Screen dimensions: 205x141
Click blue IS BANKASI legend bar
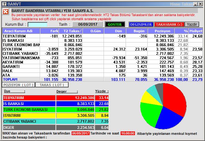(29, 104)
